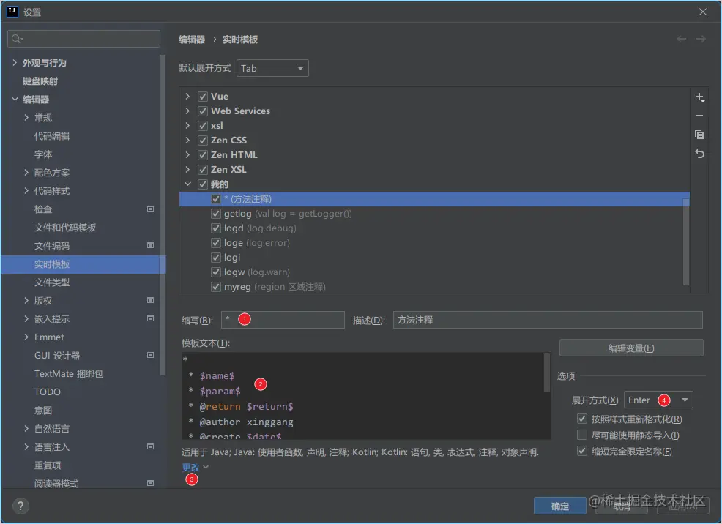Open 字体 settings page
The image size is (722, 524).
[x=42, y=154]
